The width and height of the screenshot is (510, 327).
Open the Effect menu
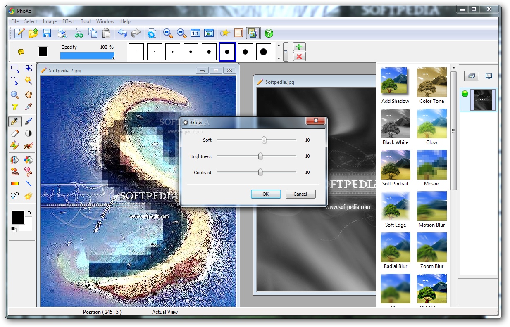pos(69,21)
